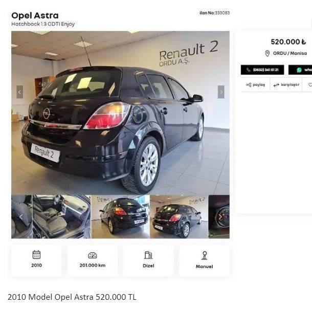This screenshot has height=310, width=312.
Task: Advance the thumbnail strip with right arrow
Action: pos(220,216)
